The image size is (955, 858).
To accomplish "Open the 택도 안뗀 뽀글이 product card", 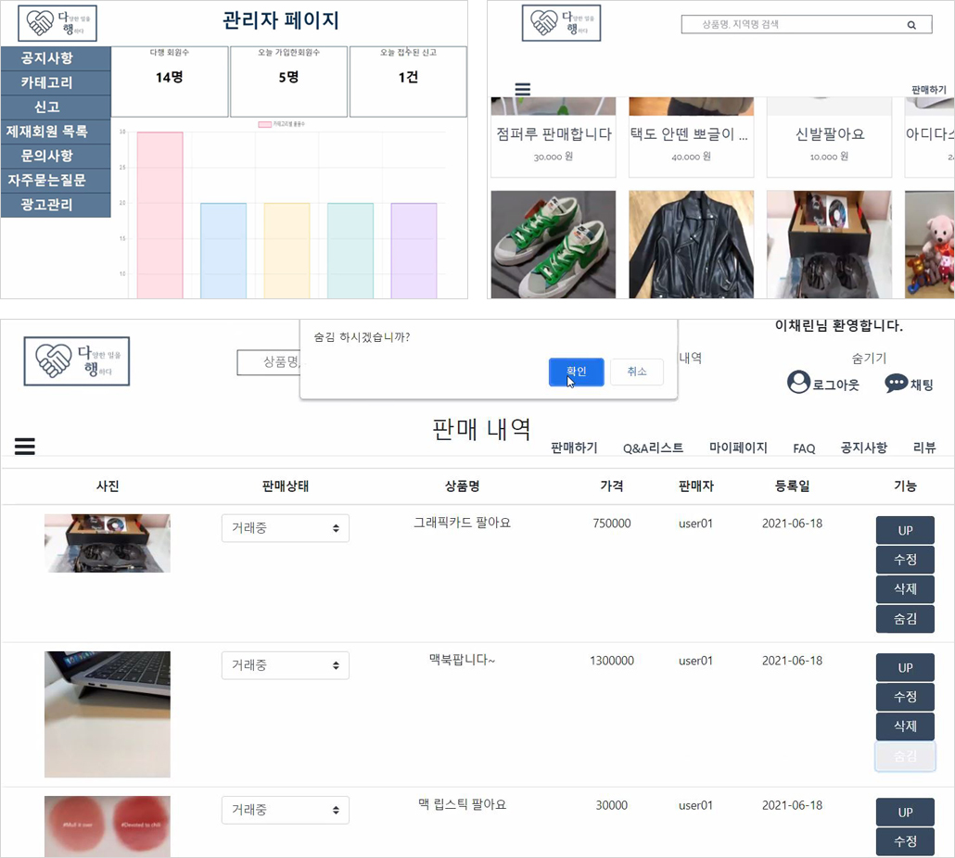I will 691,137.
